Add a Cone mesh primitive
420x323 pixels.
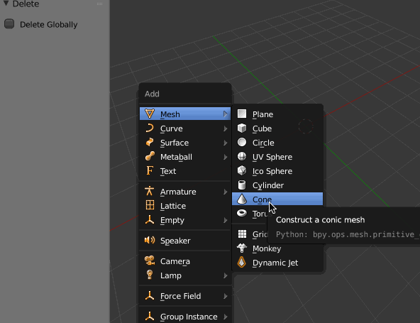[277, 199]
